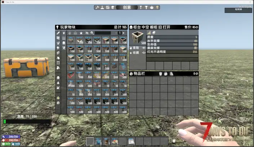
Task: Open the map tab in top bar
Action: coord(108,8)
